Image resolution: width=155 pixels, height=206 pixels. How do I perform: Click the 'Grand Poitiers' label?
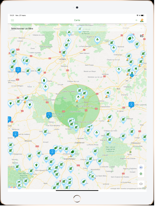click(x=69, y=159)
